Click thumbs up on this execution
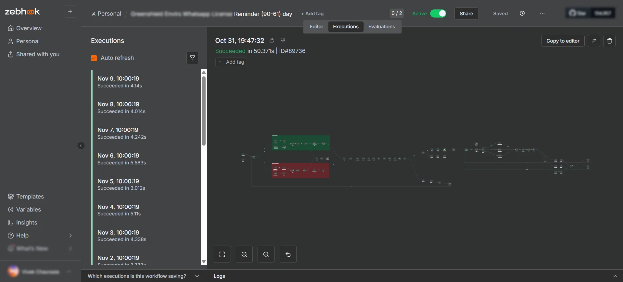 [x=272, y=40]
